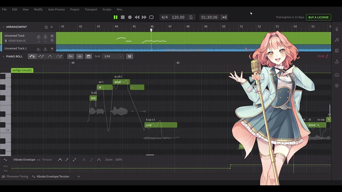Open the Project menu

[x=75, y=9]
